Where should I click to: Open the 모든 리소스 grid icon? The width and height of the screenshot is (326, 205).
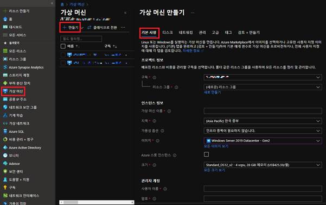tap(5, 51)
